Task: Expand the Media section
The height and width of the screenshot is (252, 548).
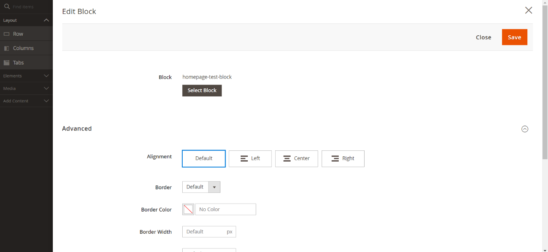Action: click(46, 88)
